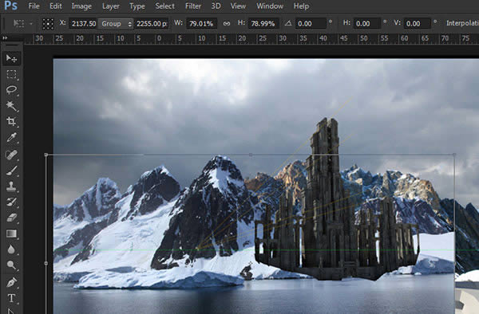The height and width of the screenshot is (314, 479).
Task: Select the Eraser tool
Action: click(x=12, y=218)
